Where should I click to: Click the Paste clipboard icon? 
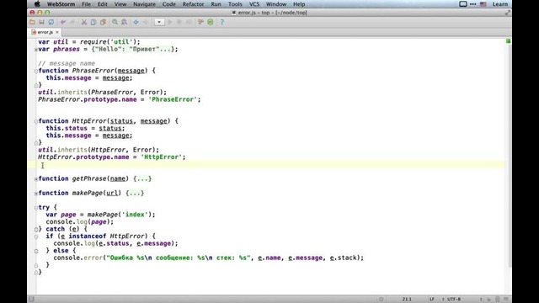103,22
